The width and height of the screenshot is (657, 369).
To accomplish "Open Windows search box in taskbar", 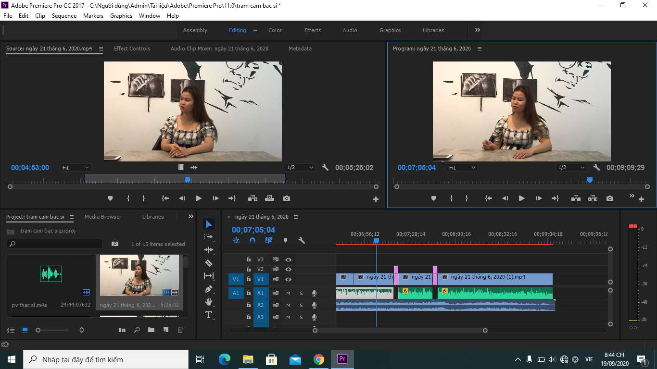I will 106,359.
